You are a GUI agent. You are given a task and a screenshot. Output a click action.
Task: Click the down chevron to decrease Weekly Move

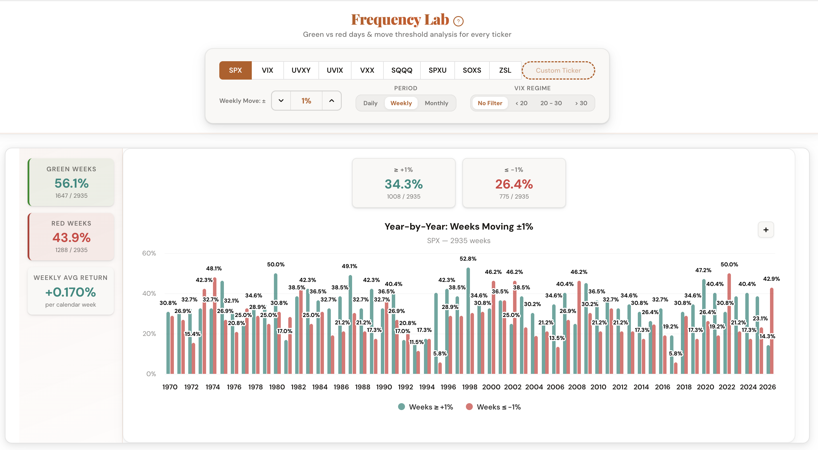coord(281,101)
